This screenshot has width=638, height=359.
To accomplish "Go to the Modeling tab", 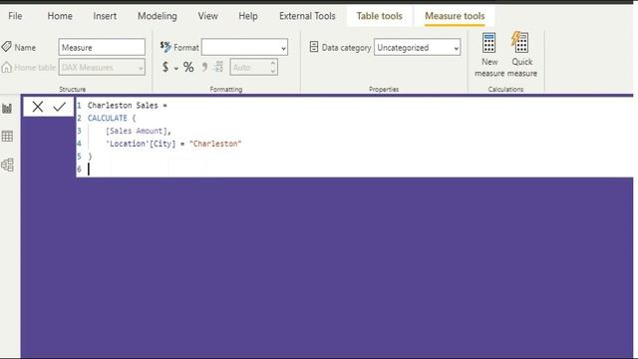I will pos(158,16).
